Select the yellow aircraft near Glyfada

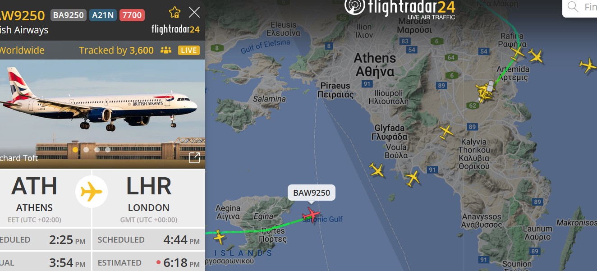446,132
